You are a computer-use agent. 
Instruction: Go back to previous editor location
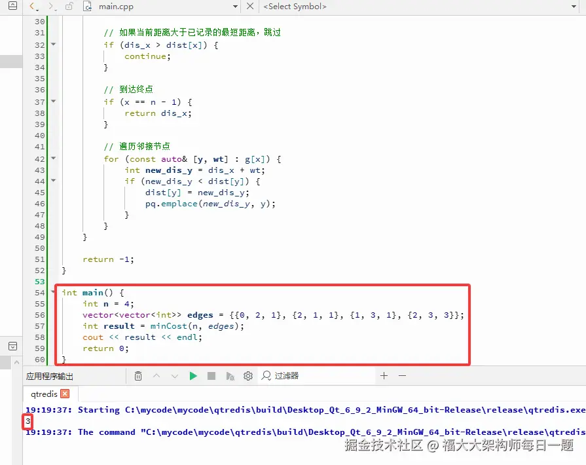click(33, 7)
